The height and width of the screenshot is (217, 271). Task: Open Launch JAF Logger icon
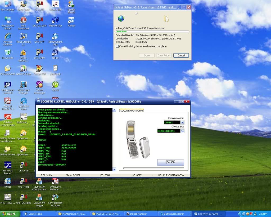pyautogui.click(x=39, y=200)
